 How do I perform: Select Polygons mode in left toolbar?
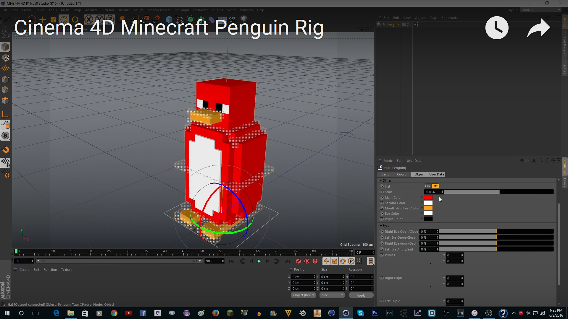tap(5, 100)
